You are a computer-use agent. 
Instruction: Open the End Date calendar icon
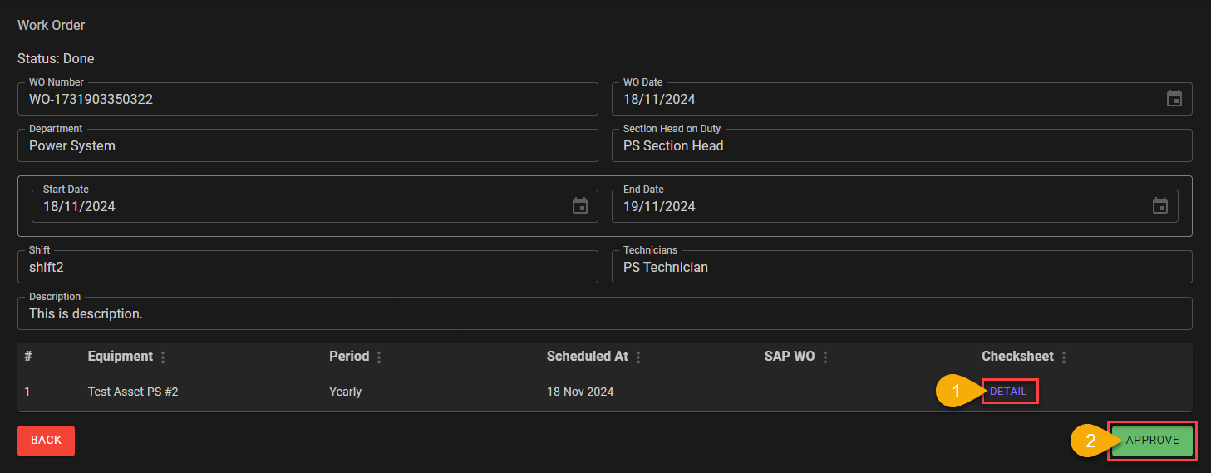[1160, 206]
